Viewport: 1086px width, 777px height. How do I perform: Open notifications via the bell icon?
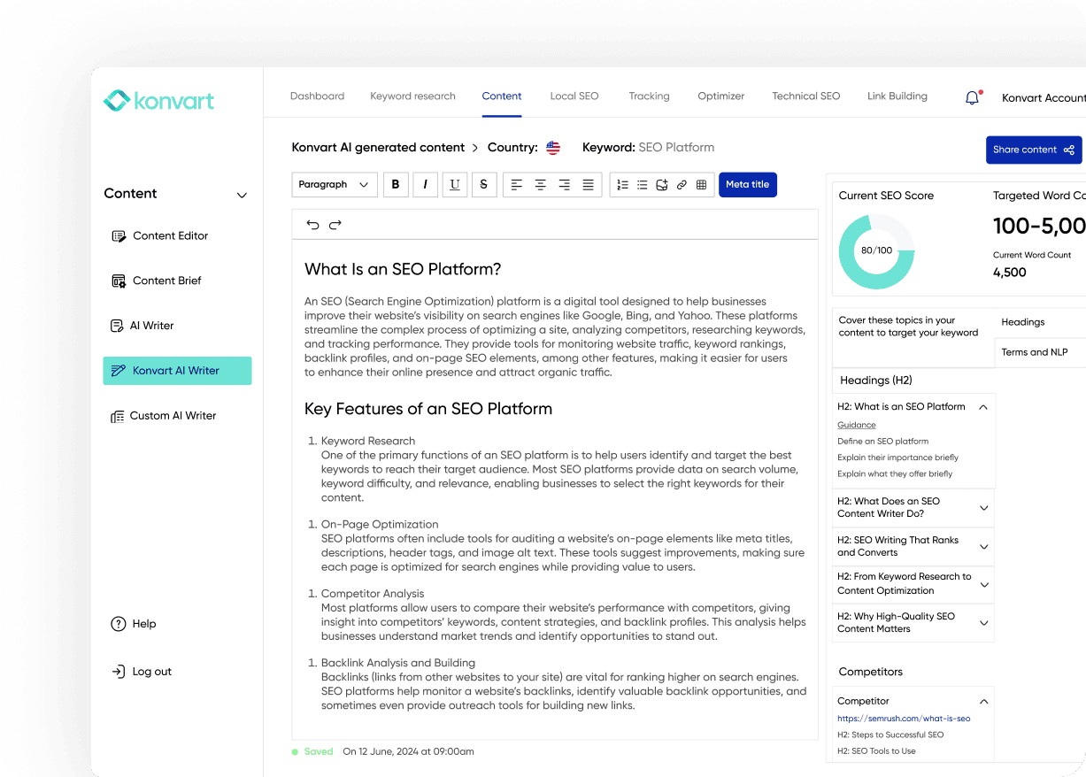click(x=971, y=97)
